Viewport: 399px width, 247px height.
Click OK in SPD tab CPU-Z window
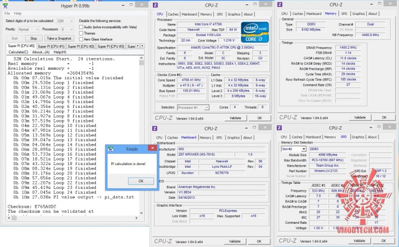[x=383, y=241]
